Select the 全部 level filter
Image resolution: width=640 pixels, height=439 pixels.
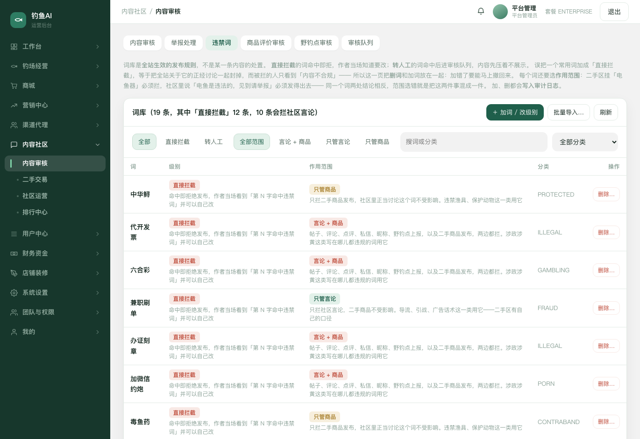pos(144,142)
